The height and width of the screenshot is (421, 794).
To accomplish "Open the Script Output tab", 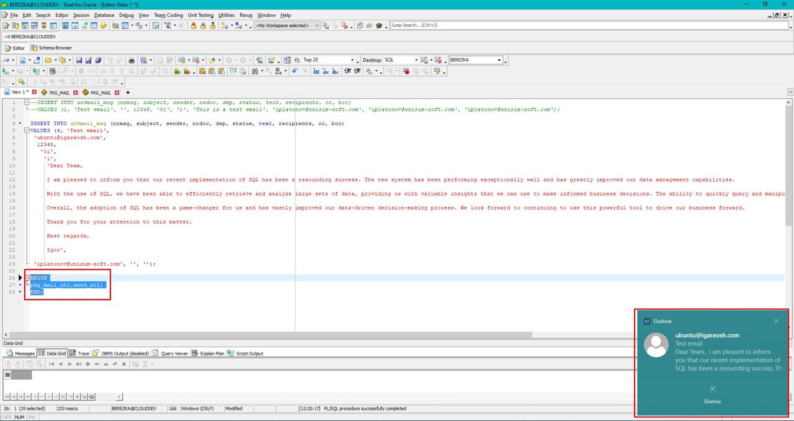I will coord(246,354).
